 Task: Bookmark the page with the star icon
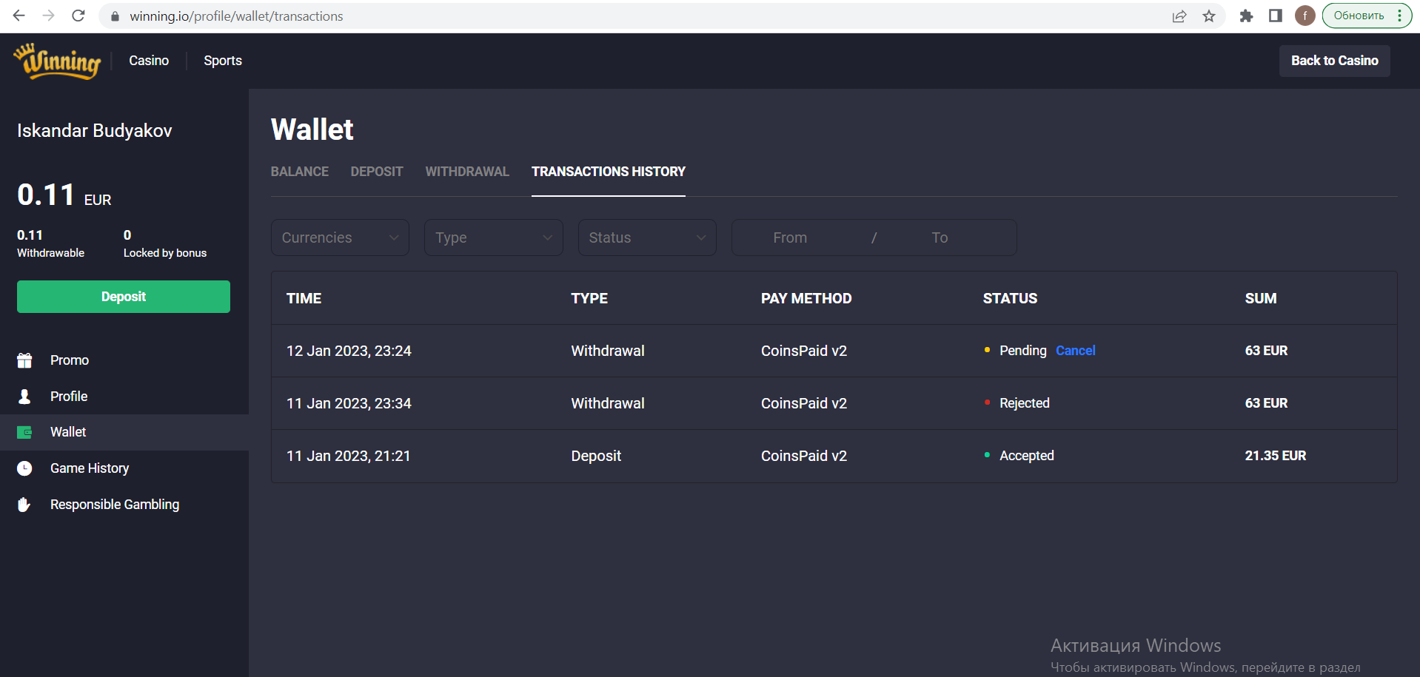1209,16
